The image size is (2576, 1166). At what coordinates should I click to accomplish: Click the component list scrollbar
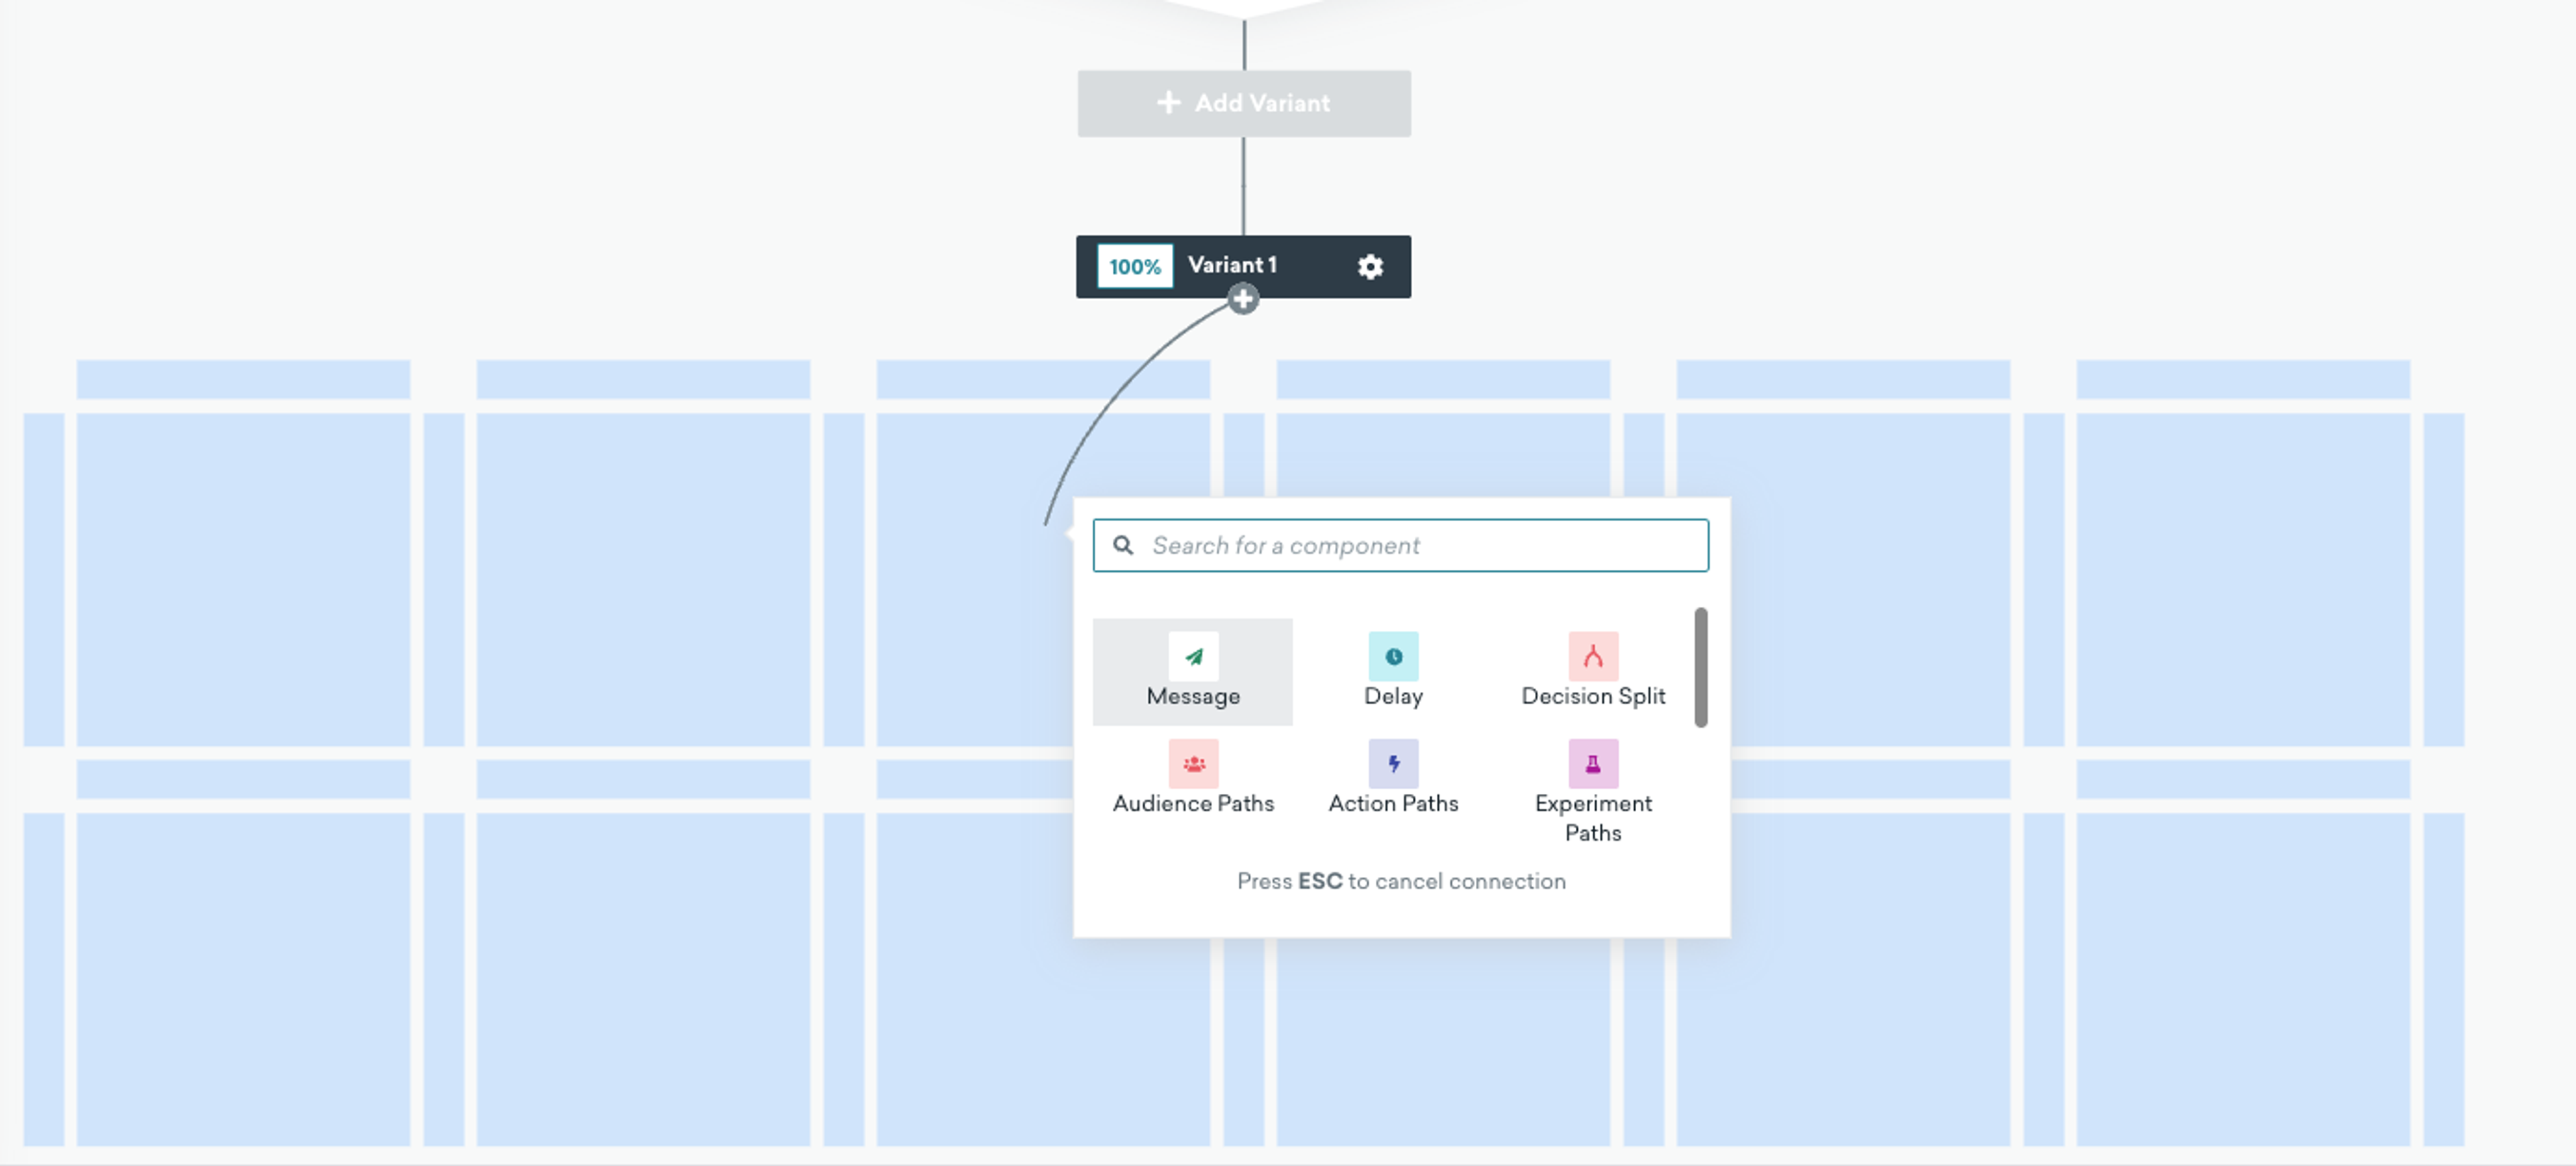pyautogui.click(x=1701, y=666)
